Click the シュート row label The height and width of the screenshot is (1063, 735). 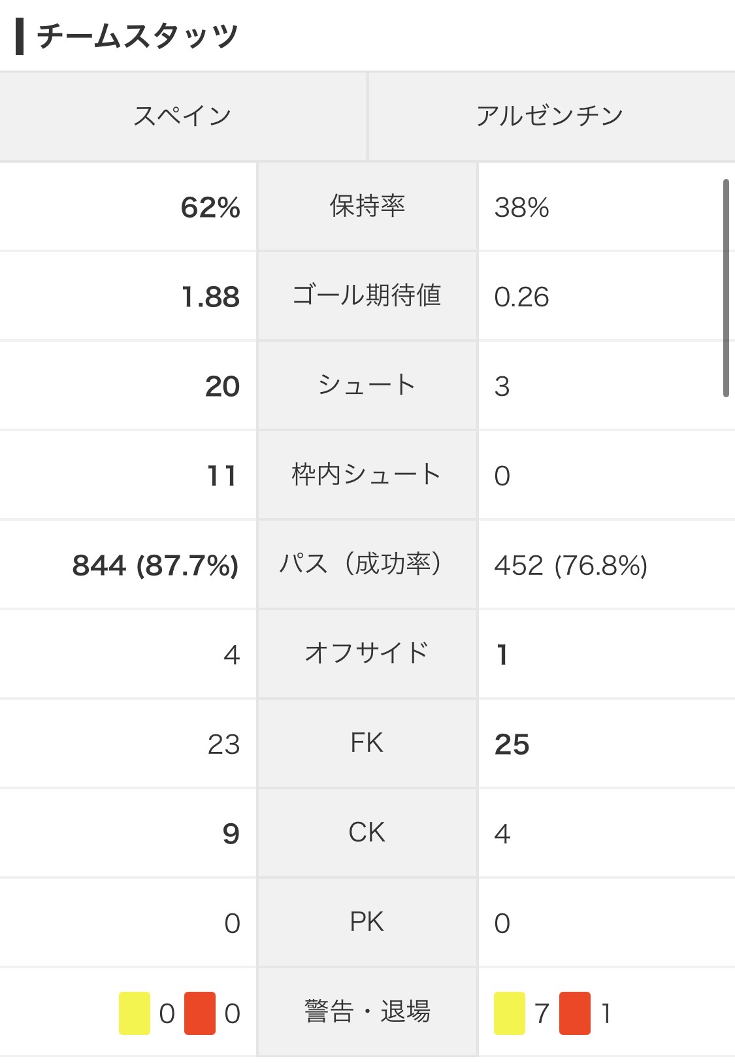click(367, 385)
